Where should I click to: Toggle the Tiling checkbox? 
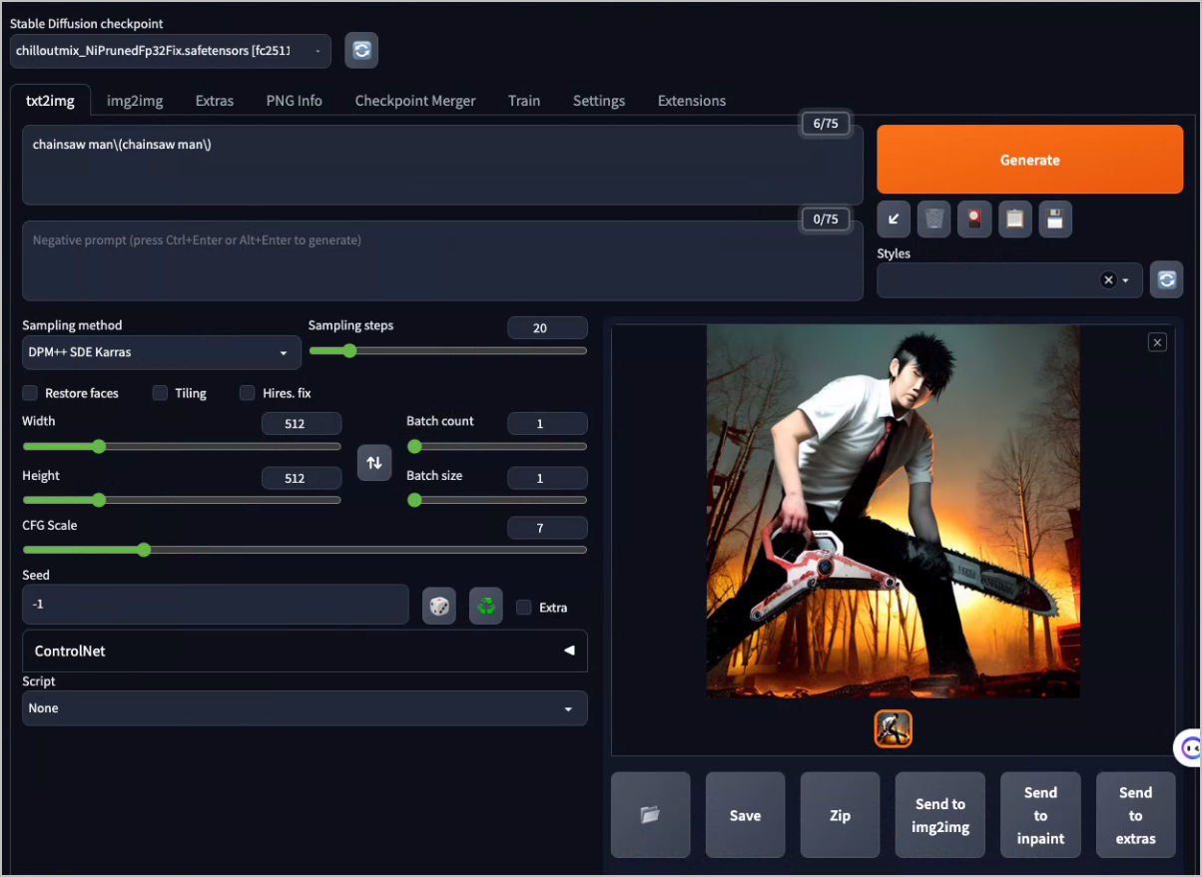[x=160, y=393]
